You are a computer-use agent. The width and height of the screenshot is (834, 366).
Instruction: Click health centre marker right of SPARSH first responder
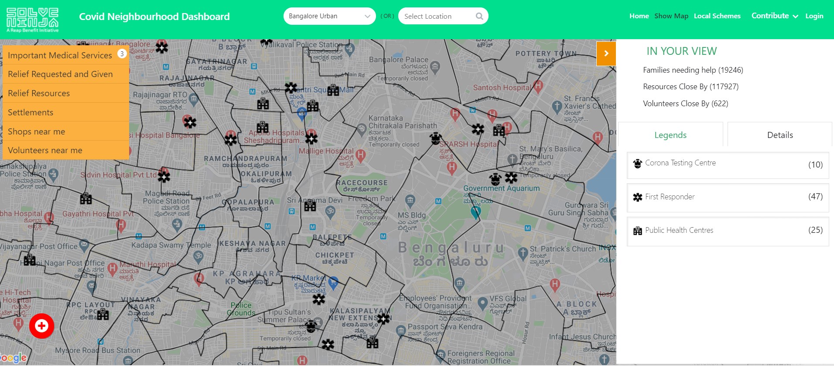[x=499, y=130]
